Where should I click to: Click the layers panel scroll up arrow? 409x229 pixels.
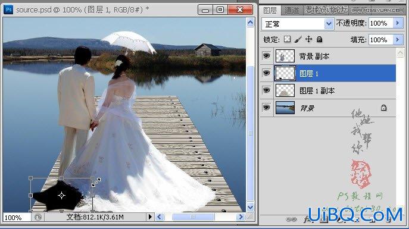[400, 53]
